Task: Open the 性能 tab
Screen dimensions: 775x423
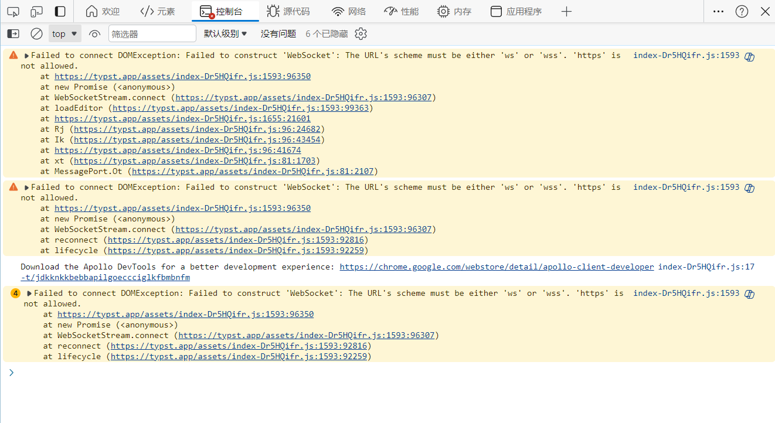Action: 402,11
